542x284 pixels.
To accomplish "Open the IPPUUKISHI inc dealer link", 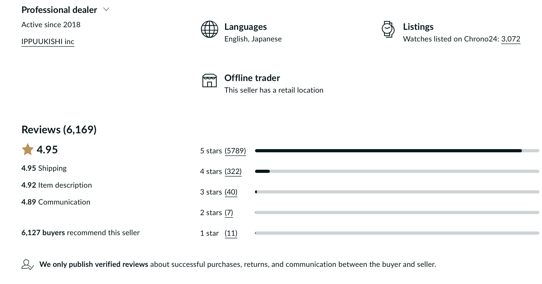I will click(x=48, y=42).
